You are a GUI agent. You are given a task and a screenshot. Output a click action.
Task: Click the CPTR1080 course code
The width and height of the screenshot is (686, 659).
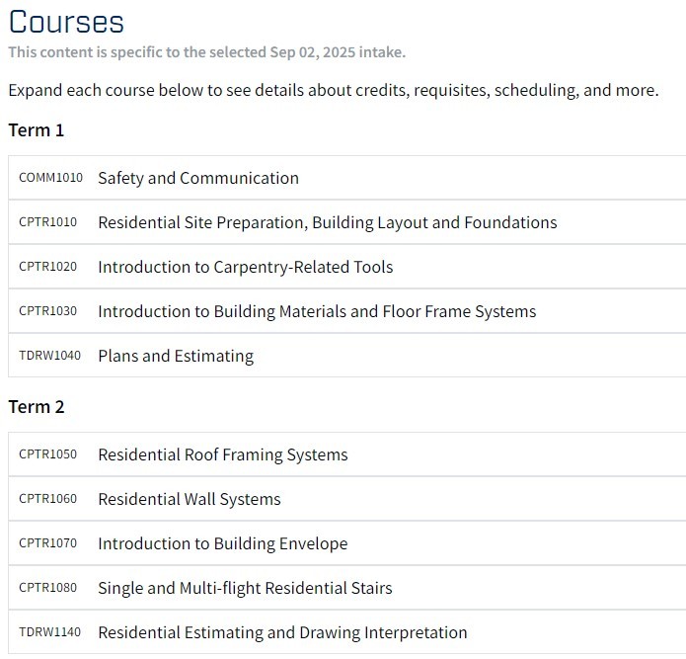click(x=47, y=588)
